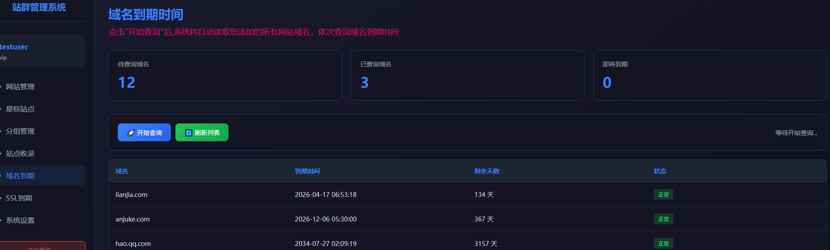
Task: Sort by the 域名 column header
Action: (x=122, y=171)
